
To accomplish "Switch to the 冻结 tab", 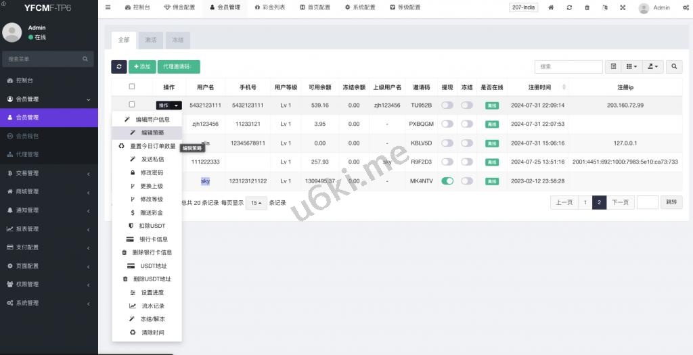I will tap(177, 40).
